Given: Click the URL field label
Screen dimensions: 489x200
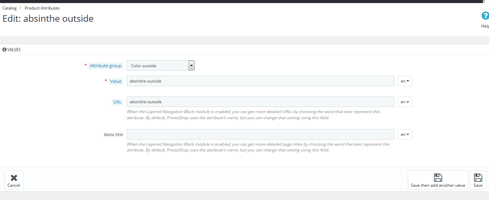Looking at the screenshot, I should [x=117, y=102].
